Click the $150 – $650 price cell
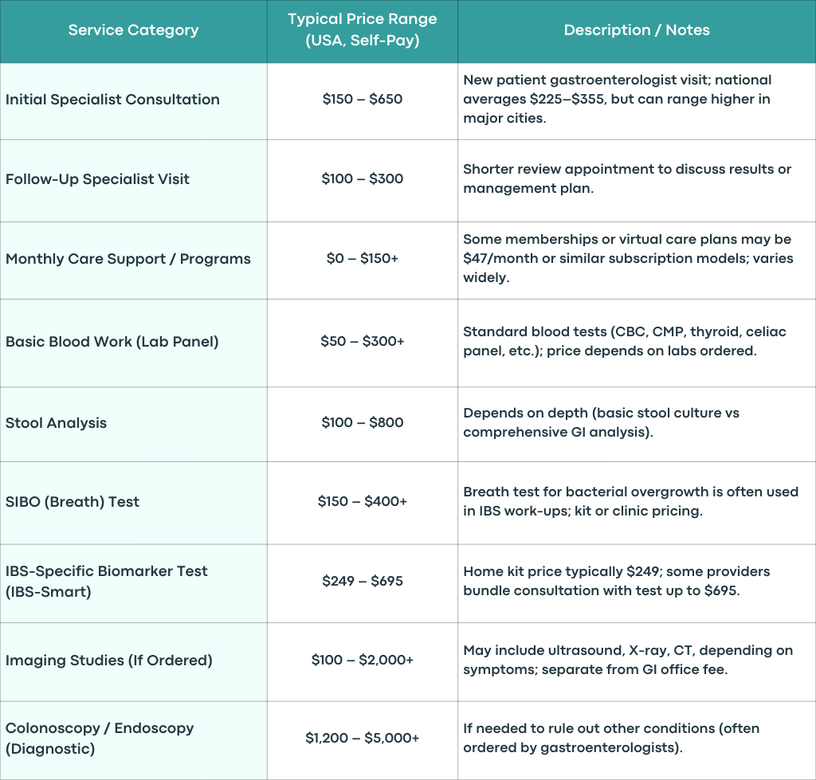Image resolution: width=816 pixels, height=780 pixels. coord(363,101)
